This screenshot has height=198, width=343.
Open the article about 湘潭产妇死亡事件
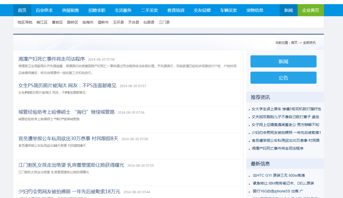(51, 59)
